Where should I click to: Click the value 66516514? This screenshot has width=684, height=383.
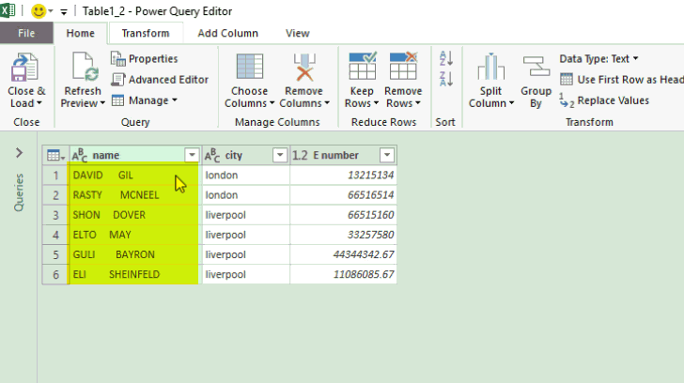(x=370, y=194)
